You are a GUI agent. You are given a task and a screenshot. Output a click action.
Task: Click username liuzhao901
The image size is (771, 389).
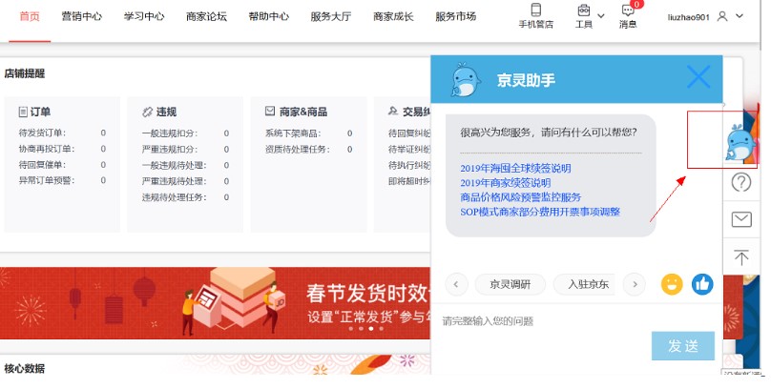tap(688, 17)
